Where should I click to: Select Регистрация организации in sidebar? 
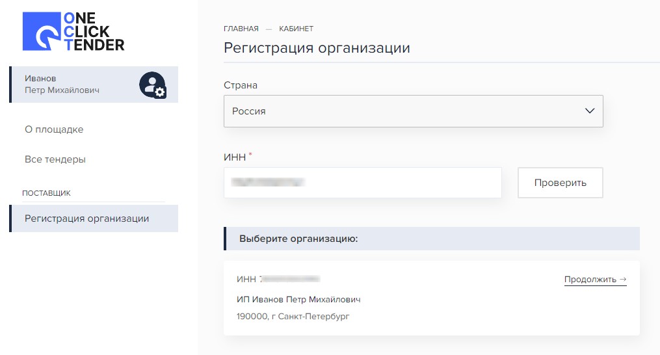[87, 218]
